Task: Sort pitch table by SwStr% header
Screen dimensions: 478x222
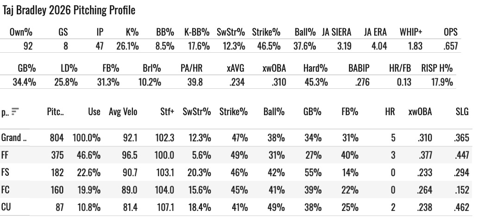Action: tap(197, 112)
